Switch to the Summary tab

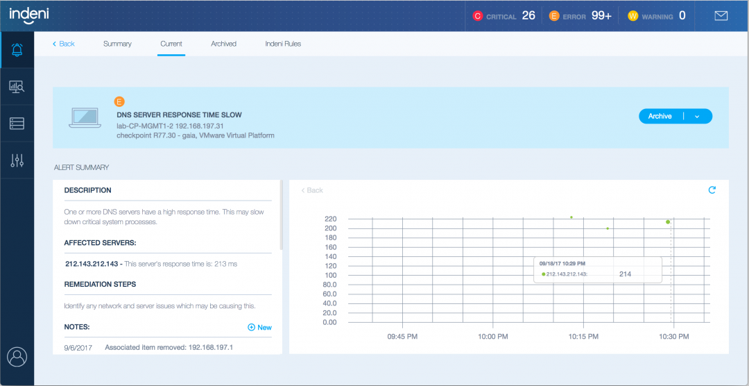(117, 44)
